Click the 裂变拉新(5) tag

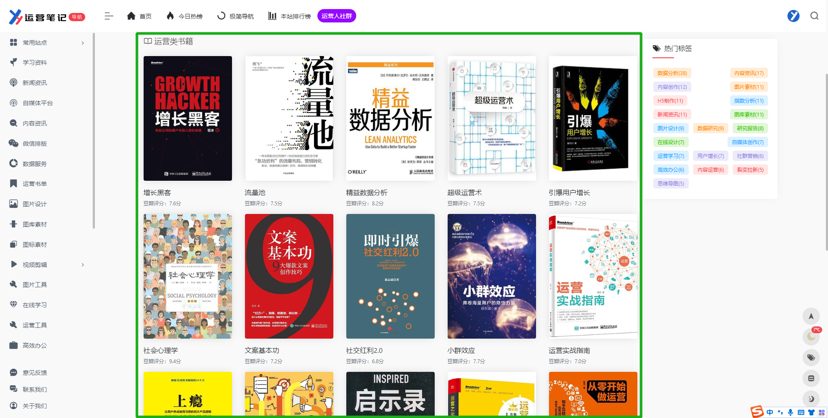click(750, 170)
